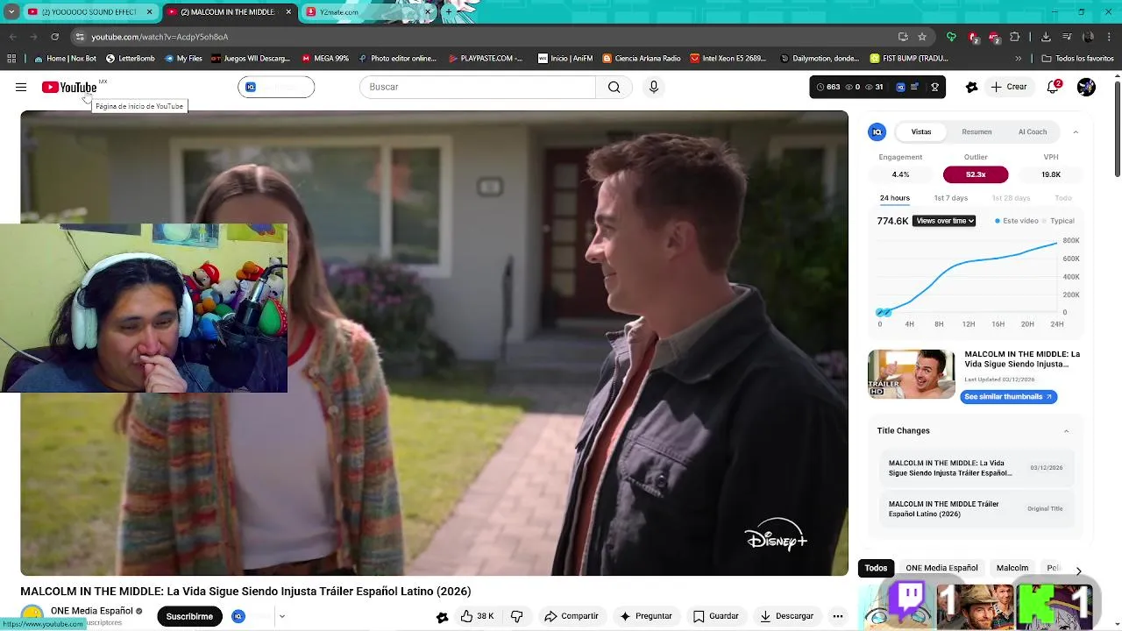Open the YouTube notifications bell
This screenshot has width=1122, height=631.
point(1054,87)
